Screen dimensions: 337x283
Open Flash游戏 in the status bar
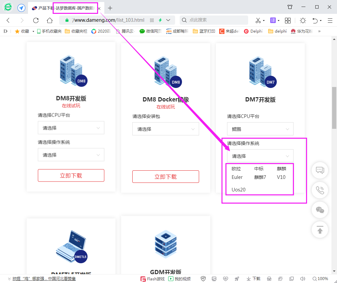(x=152, y=279)
